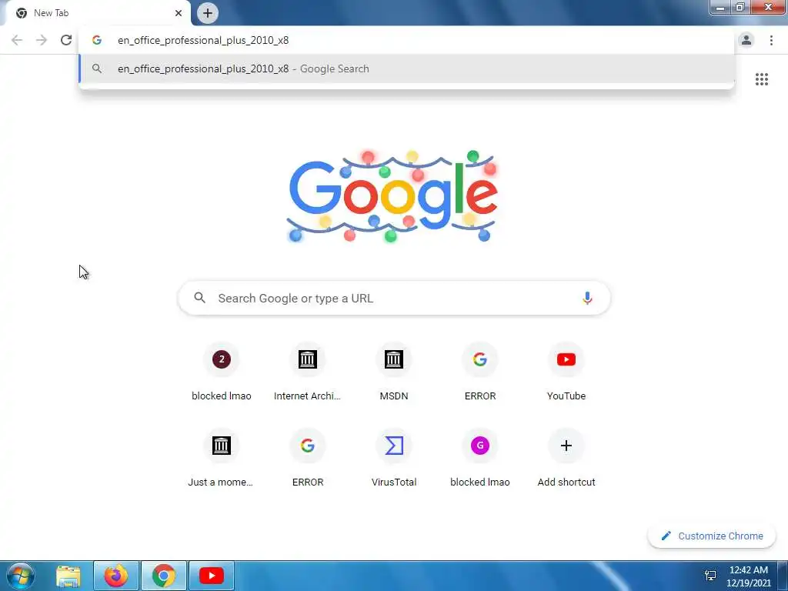Image resolution: width=788 pixels, height=591 pixels.
Task: Click the Google G icon in the address bar
Action: click(97, 40)
